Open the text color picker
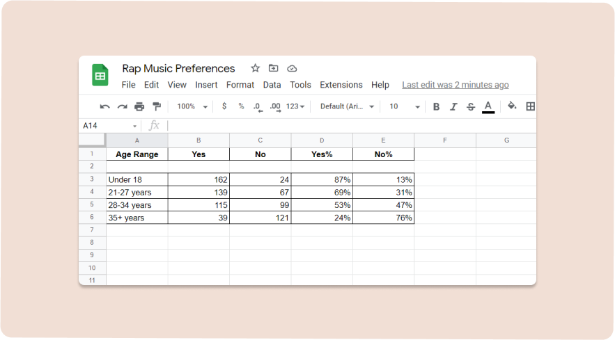615x340 pixels. click(x=488, y=106)
